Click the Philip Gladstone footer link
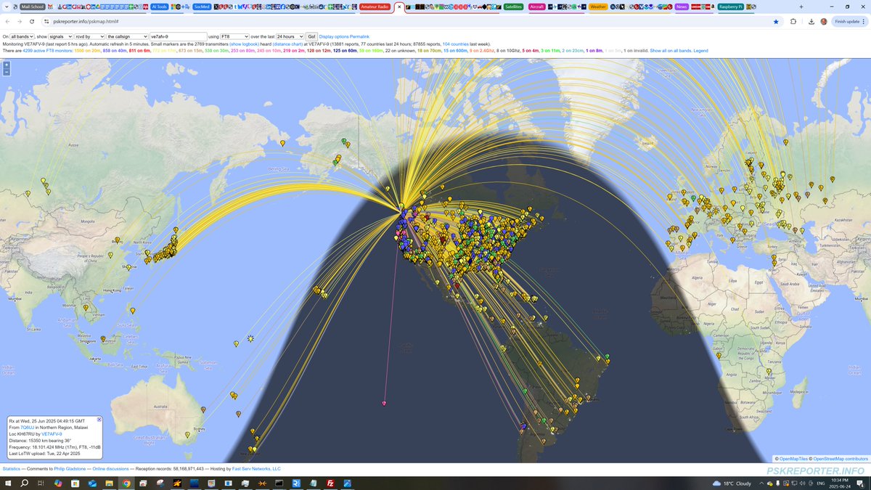 [x=70, y=469]
